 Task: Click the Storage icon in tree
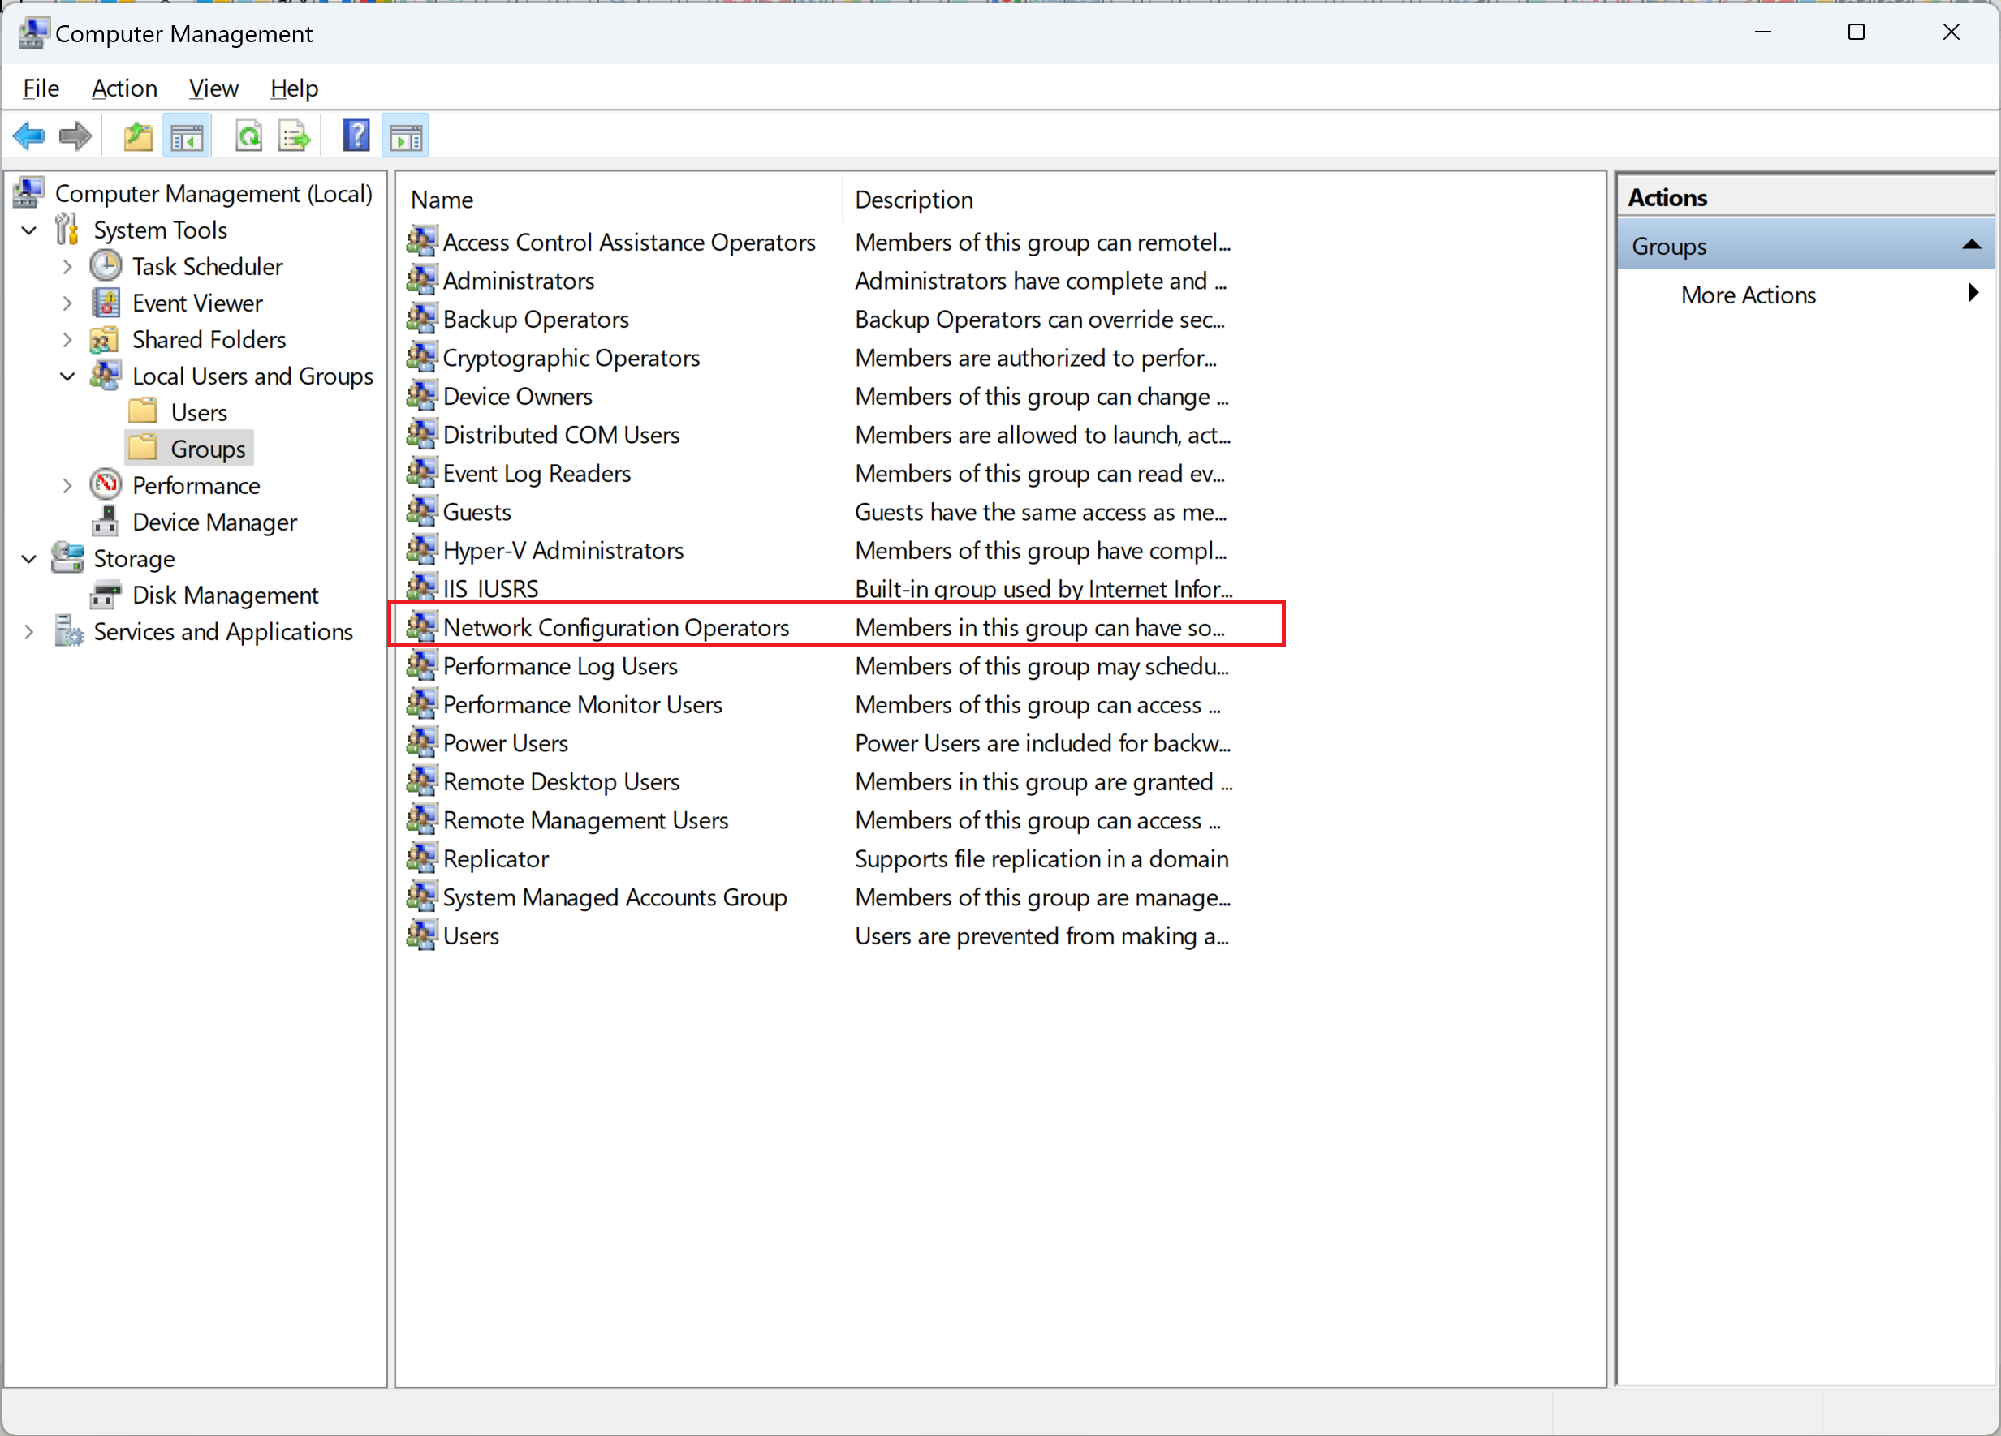[x=67, y=558]
